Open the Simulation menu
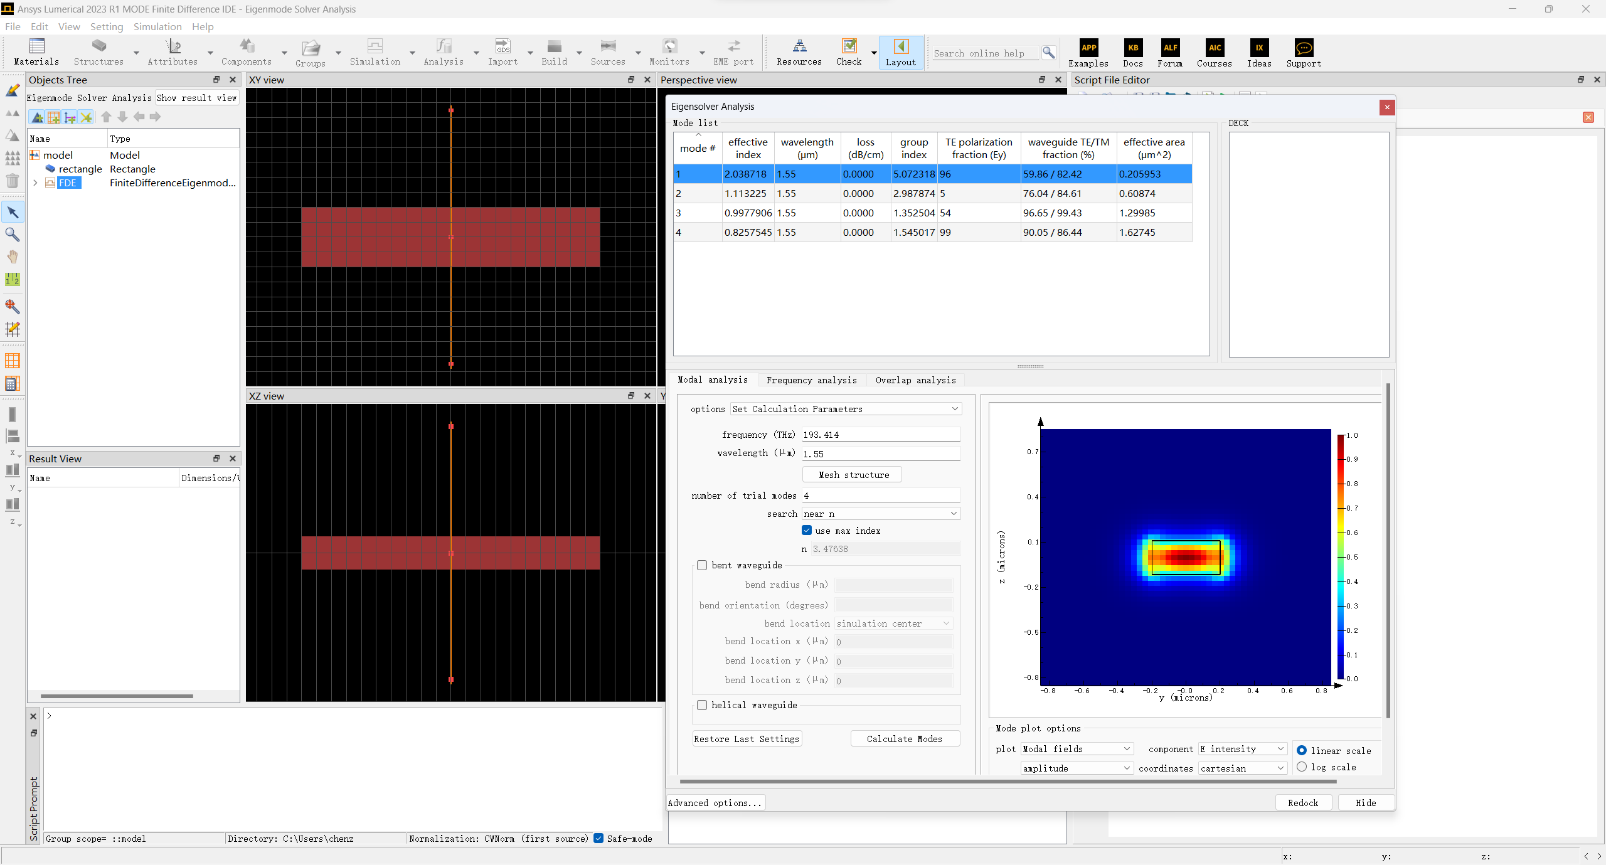1606x865 pixels. (157, 26)
